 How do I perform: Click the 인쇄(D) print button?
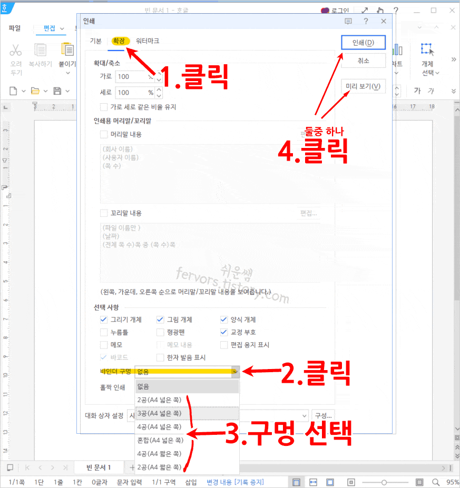[364, 42]
